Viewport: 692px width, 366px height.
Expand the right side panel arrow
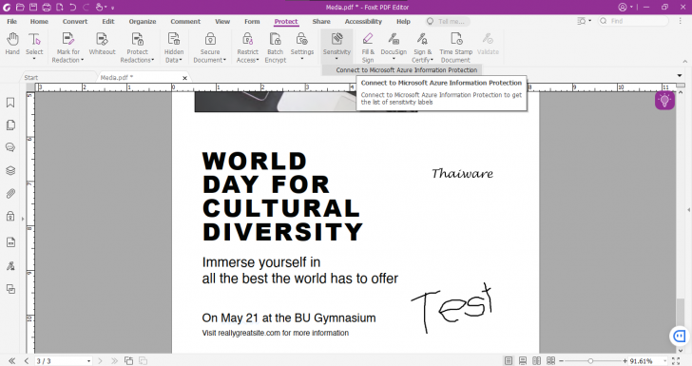click(x=688, y=210)
